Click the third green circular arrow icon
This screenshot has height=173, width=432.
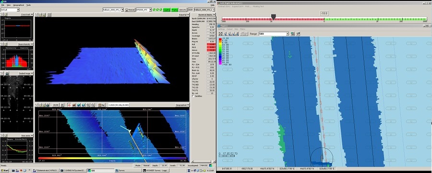[161, 10]
